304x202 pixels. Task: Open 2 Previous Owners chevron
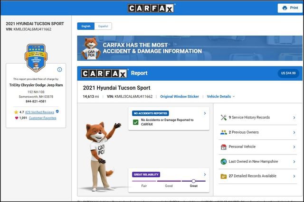294,132
